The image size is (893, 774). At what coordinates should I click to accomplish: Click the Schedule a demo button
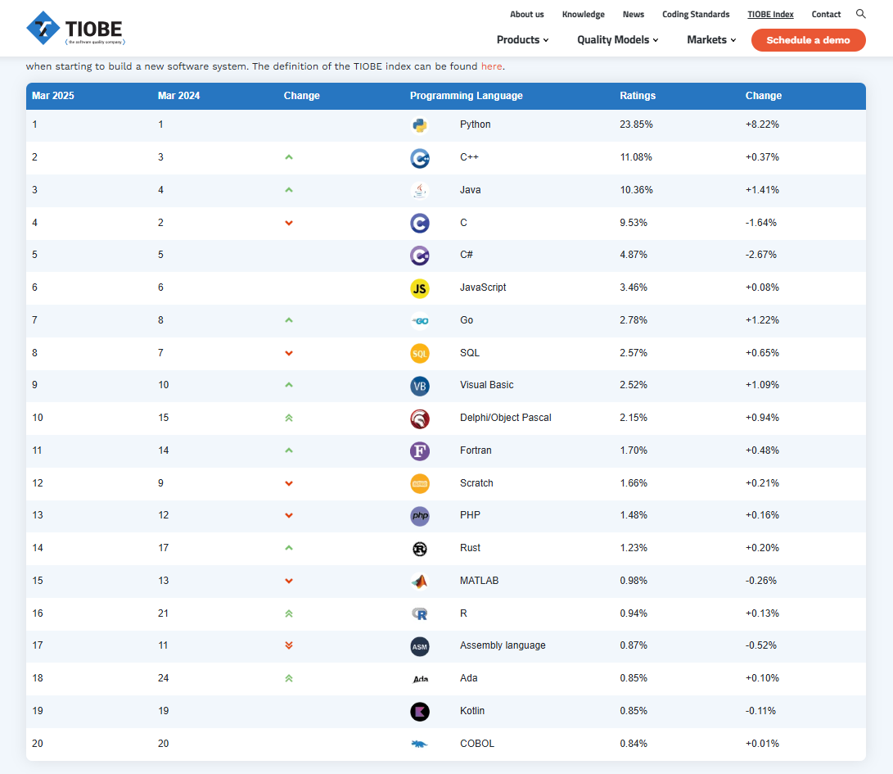[x=808, y=40]
